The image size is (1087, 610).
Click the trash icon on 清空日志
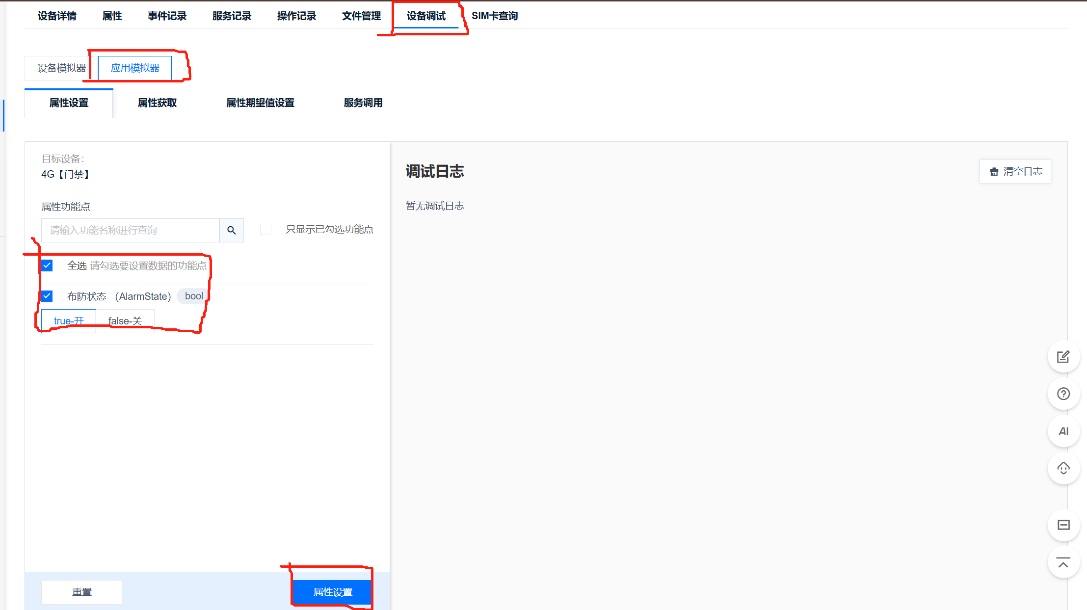click(x=994, y=172)
